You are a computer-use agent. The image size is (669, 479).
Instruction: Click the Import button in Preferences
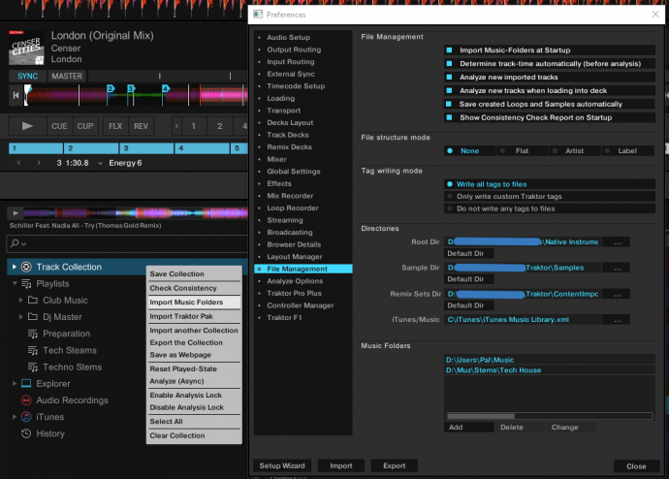coord(341,465)
